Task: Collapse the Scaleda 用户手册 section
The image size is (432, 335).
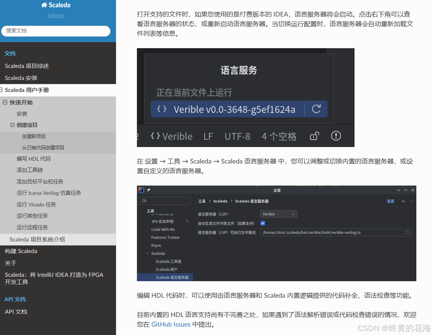Action: click(1, 90)
